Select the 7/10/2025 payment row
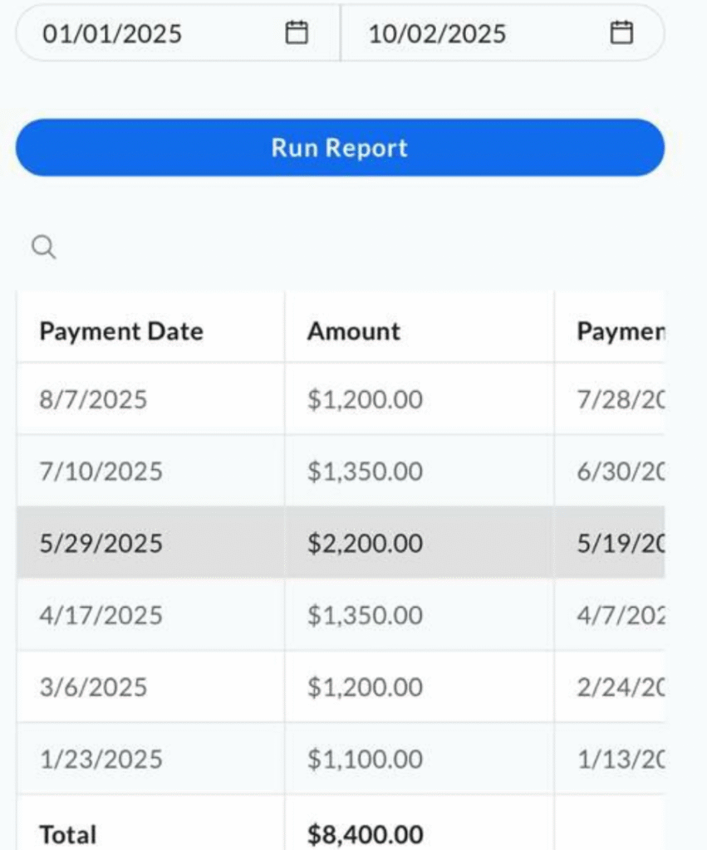 coord(101,472)
